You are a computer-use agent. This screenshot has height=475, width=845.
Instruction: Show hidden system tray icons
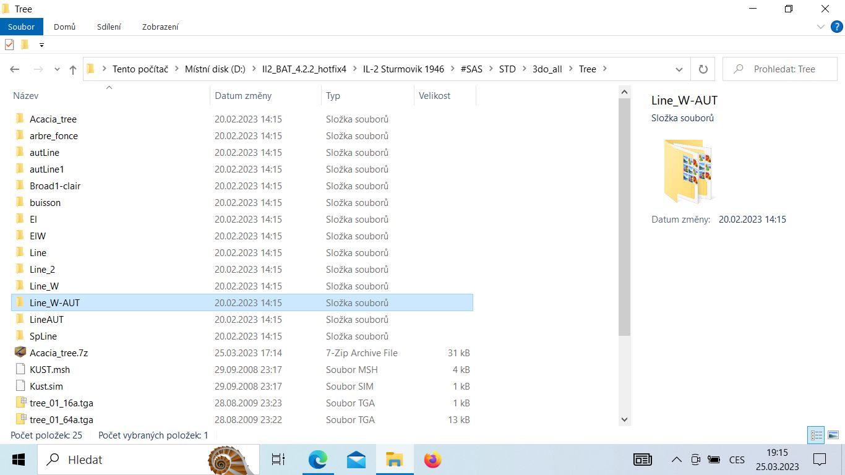click(677, 460)
